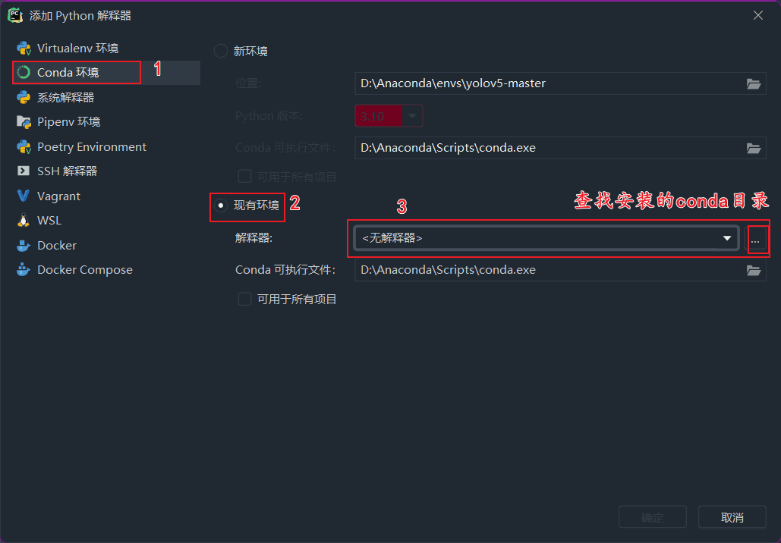The width and height of the screenshot is (781, 543).
Task: Click the ... browse button beside 解释器
Action: (x=754, y=240)
